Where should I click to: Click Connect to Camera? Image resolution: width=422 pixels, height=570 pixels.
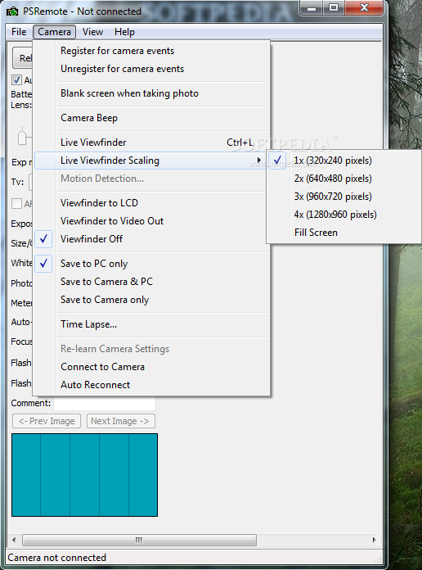coord(152,367)
